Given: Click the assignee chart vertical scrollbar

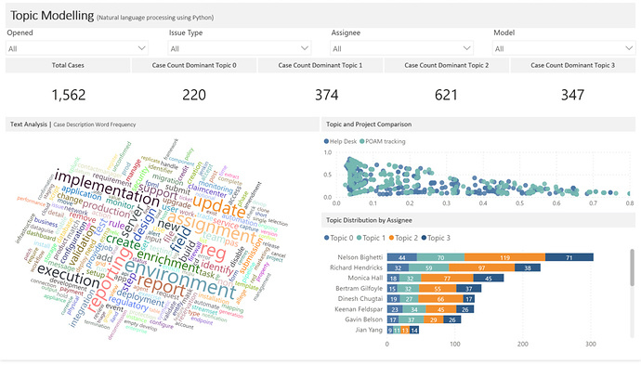Looking at the screenshot, I should coord(633,267).
